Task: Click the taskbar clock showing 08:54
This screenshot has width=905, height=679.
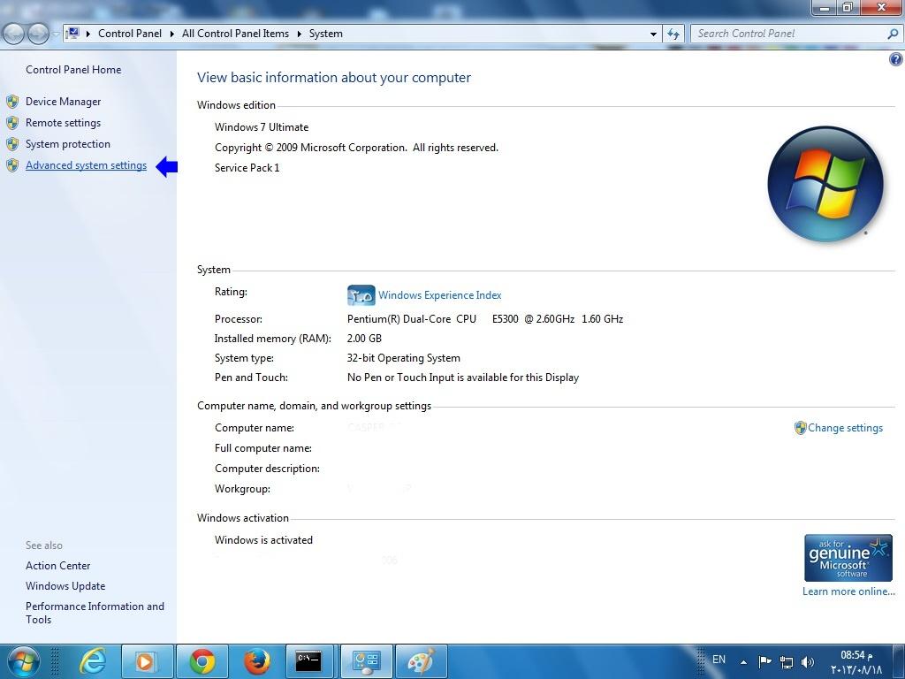Action: (856, 662)
